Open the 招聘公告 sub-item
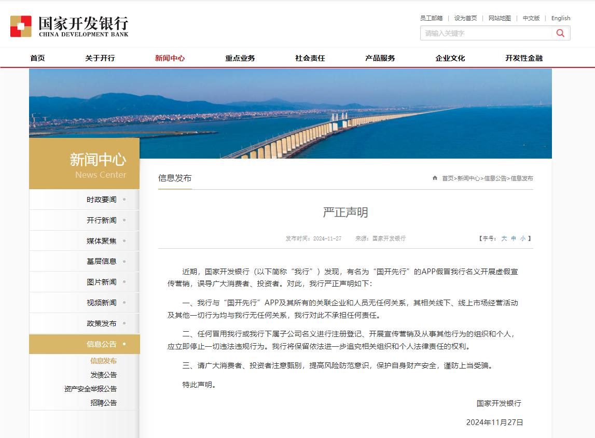Screen dimensions: 595x438 (x=104, y=403)
